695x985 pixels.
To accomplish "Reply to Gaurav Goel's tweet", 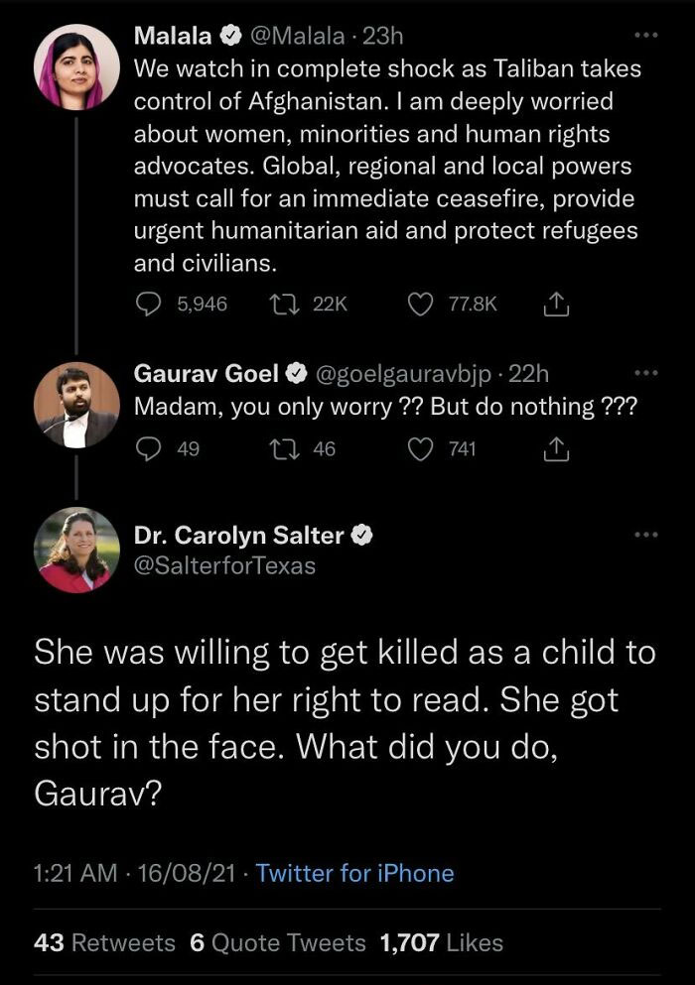I will [x=149, y=449].
